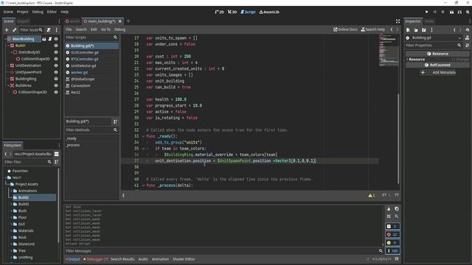Open the Go To menu

[105, 29]
